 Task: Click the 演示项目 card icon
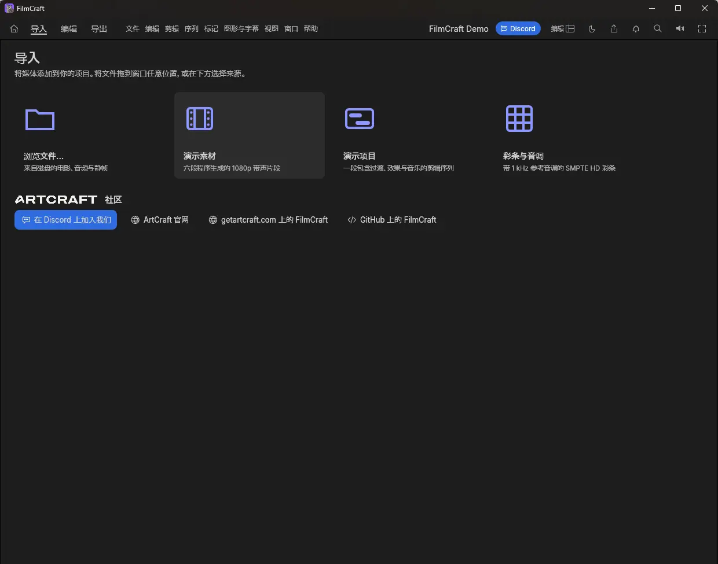coord(360,119)
